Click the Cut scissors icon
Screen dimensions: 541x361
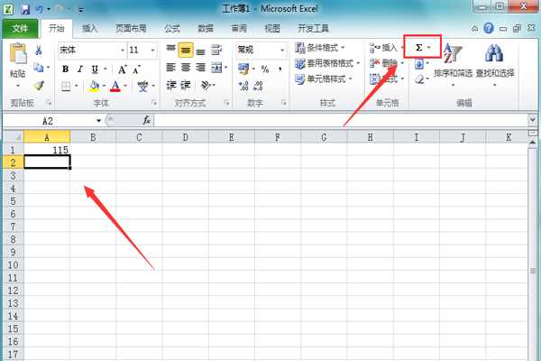pyautogui.click(x=39, y=51)
